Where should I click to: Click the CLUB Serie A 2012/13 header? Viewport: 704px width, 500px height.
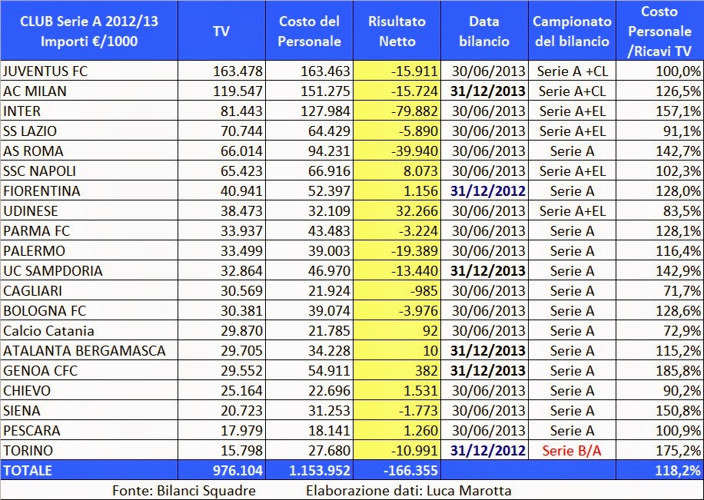tap(89, 31)
